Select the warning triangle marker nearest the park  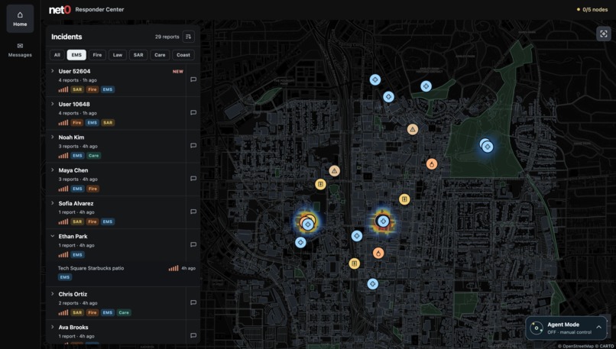413,129
